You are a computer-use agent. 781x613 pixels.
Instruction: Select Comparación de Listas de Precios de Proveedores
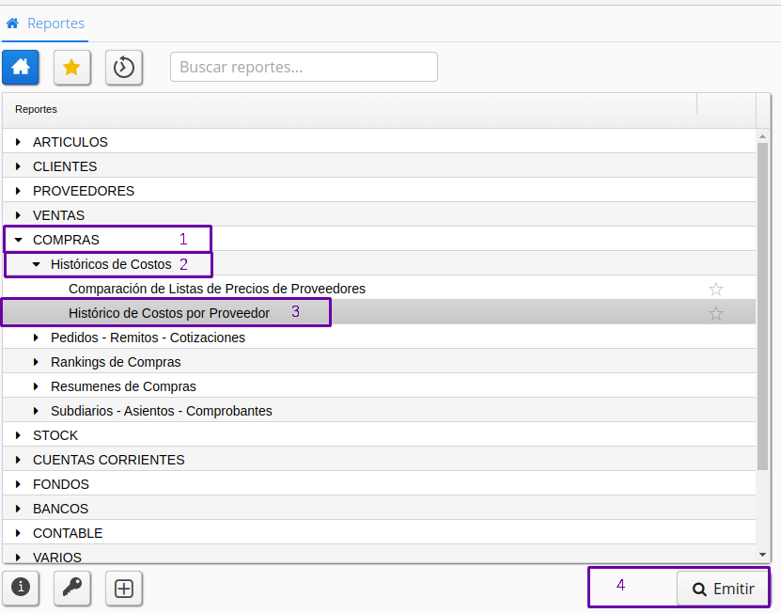[217, 289]
